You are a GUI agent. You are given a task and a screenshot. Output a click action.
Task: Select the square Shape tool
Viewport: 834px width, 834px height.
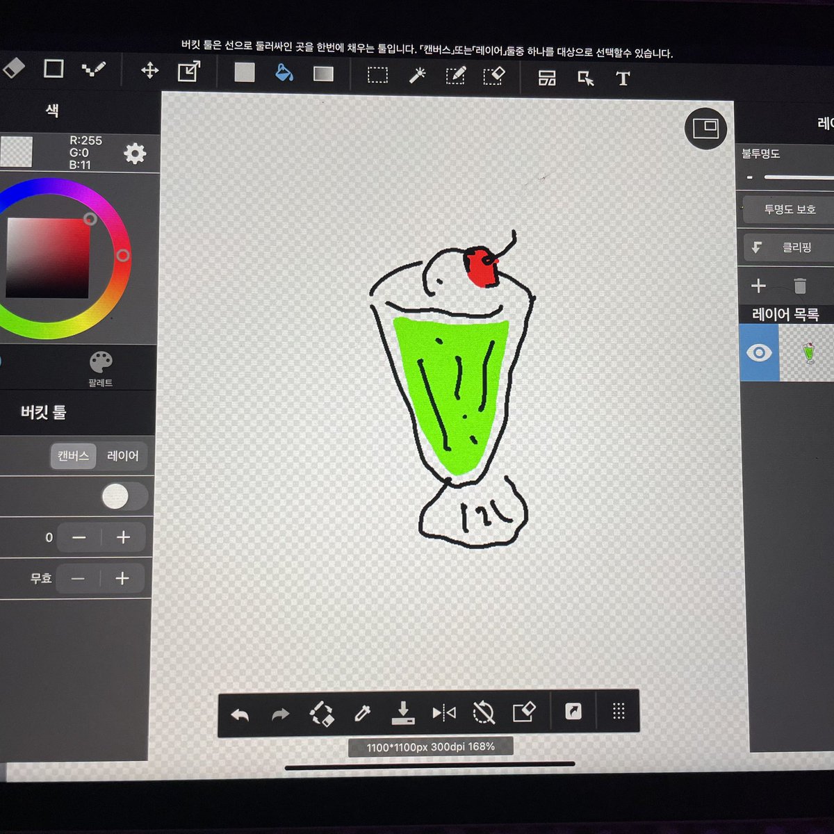pyautogui.click(x=54, y=68)
